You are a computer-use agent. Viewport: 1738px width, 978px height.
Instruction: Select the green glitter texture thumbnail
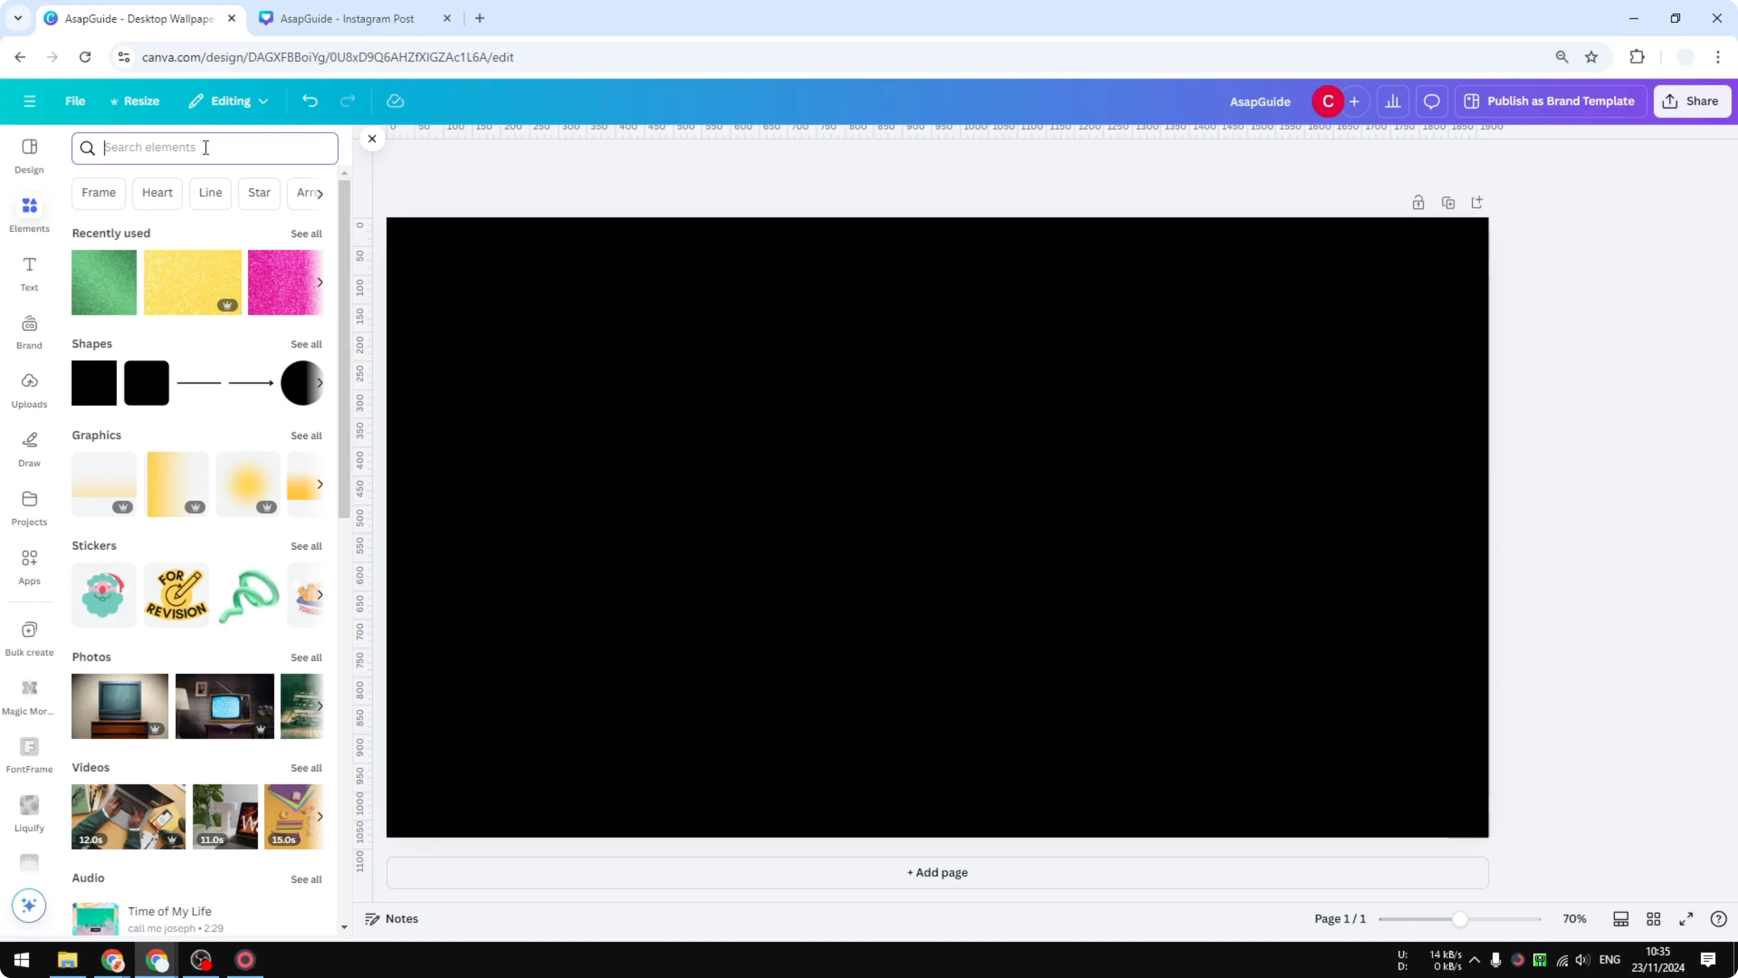[x=103, y=282]
